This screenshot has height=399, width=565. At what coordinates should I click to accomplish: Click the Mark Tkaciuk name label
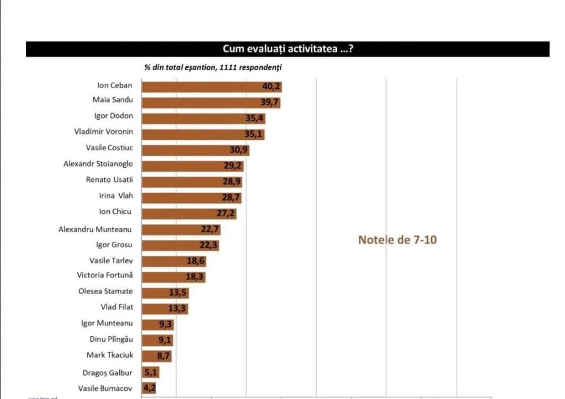[x=109, y=355]
